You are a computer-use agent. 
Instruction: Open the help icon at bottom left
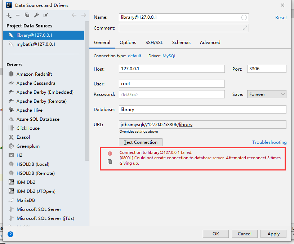pos(10,234)
